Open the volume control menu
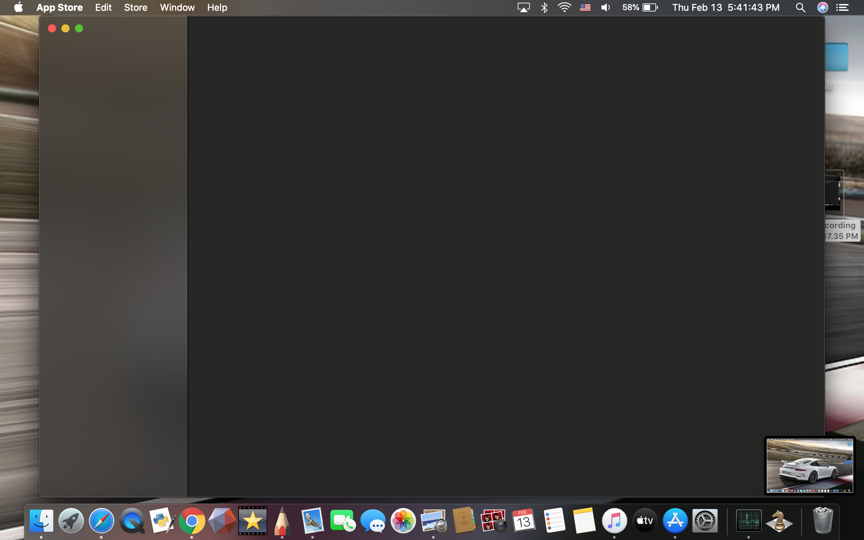Screen dimensions: 864x540 (605, 7)
